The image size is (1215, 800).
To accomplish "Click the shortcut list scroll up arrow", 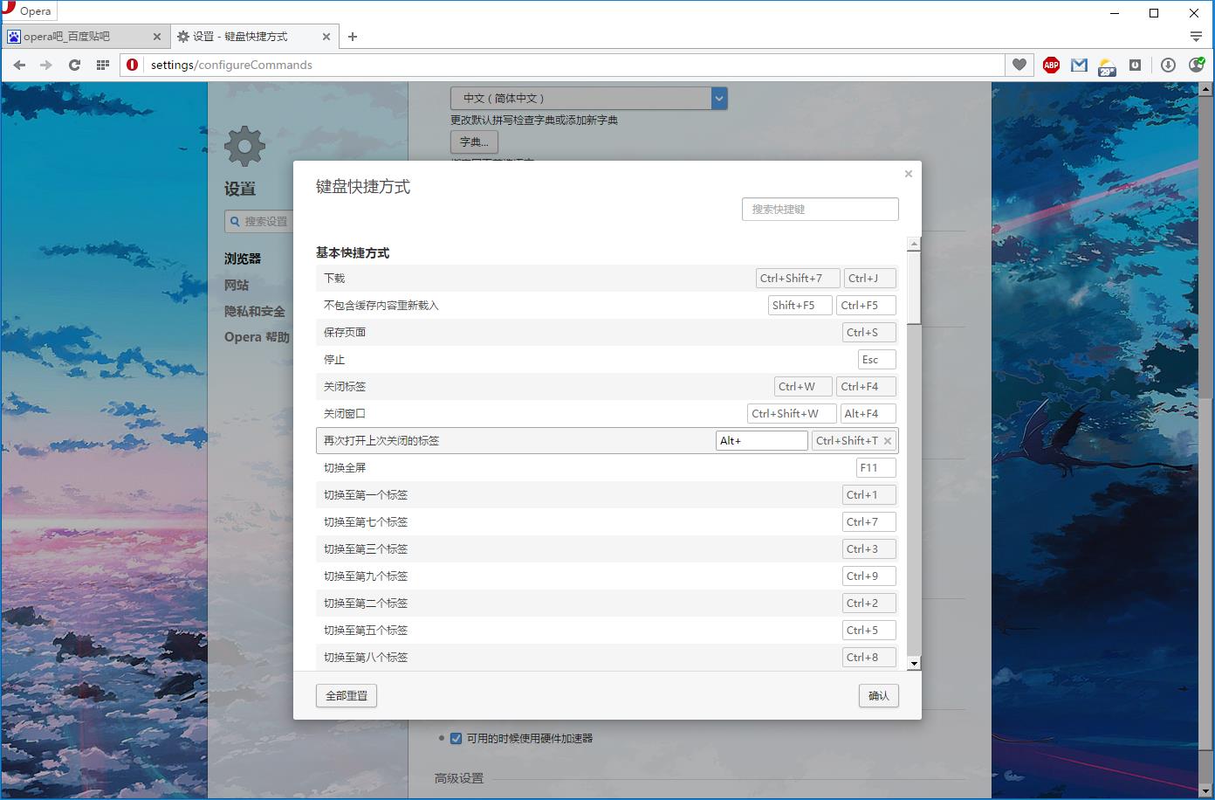I will pos(914,244).
